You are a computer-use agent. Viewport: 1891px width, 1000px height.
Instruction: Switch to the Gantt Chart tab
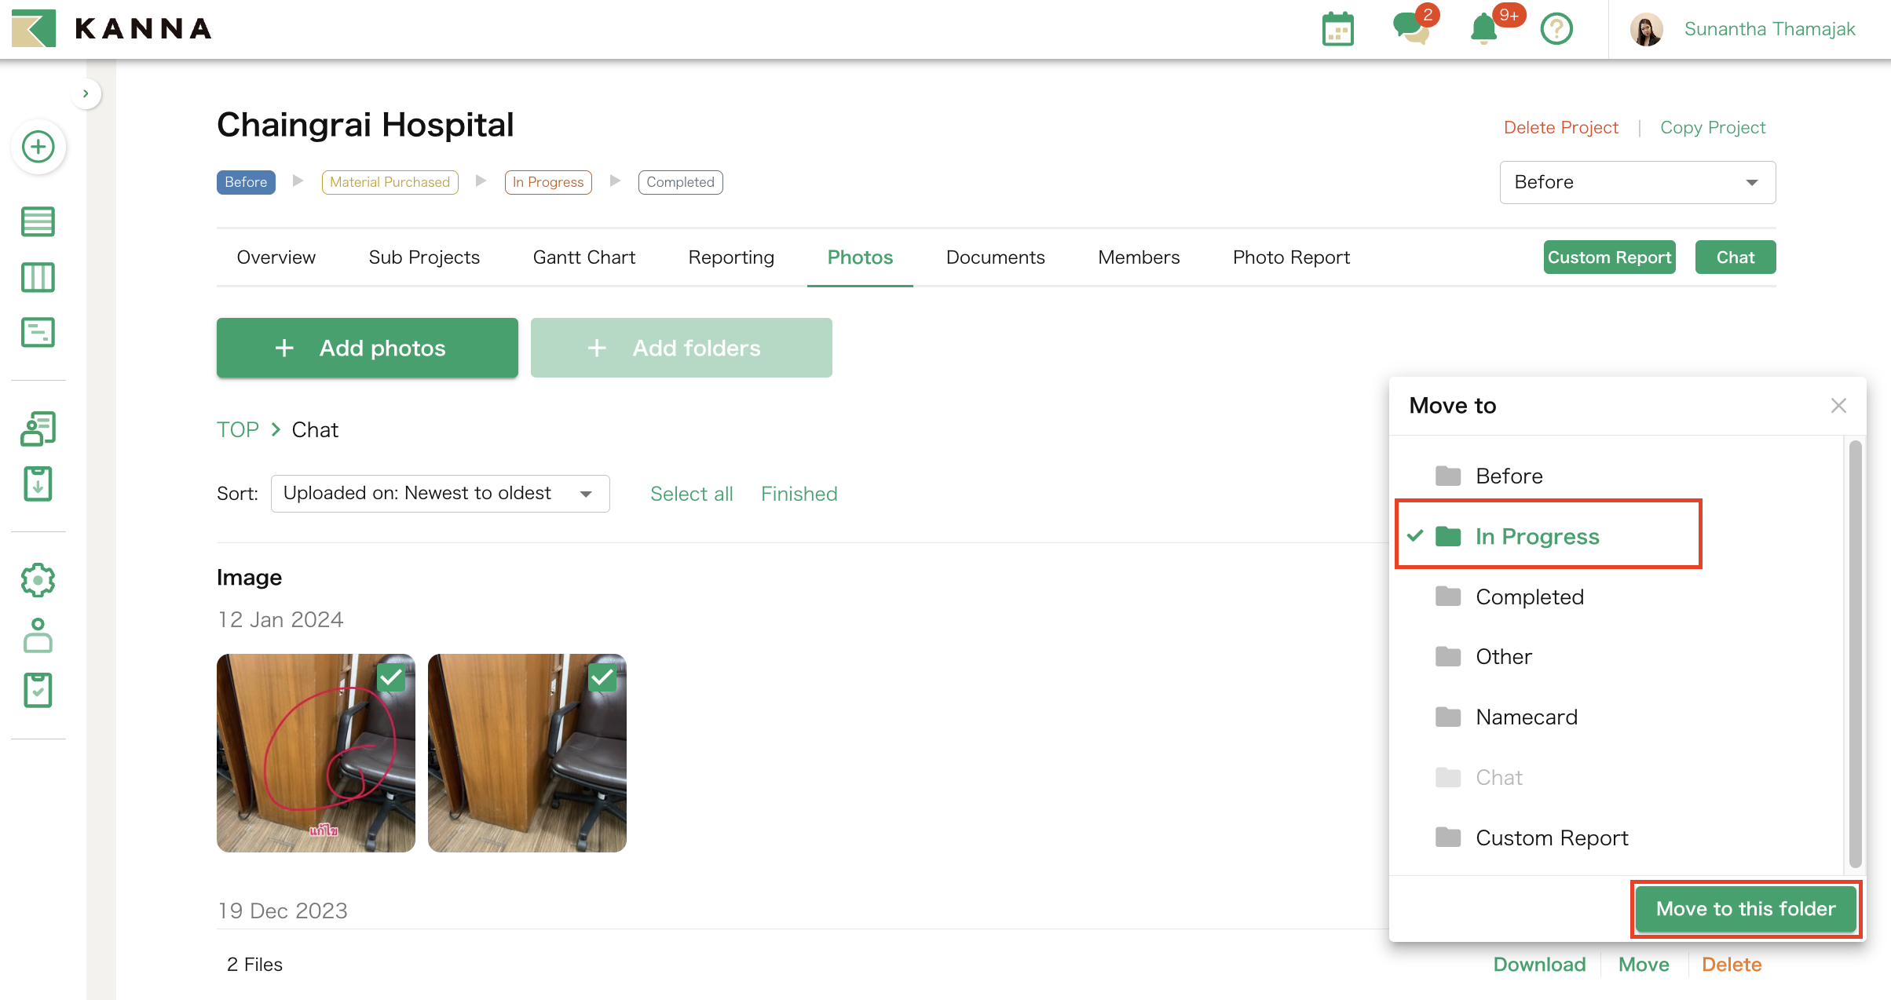click(x=583, y=257)
